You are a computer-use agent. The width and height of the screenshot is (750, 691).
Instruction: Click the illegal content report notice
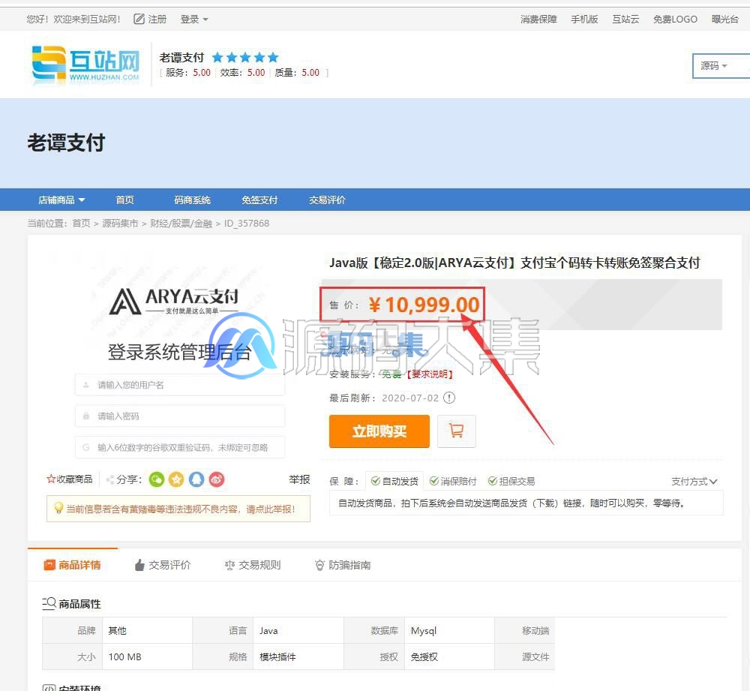[x=178, y=509]
